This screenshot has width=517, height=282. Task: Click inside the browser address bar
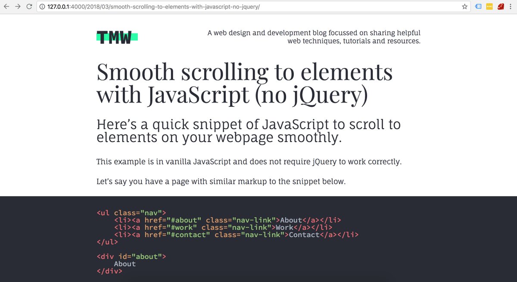(x=172, y=7)
